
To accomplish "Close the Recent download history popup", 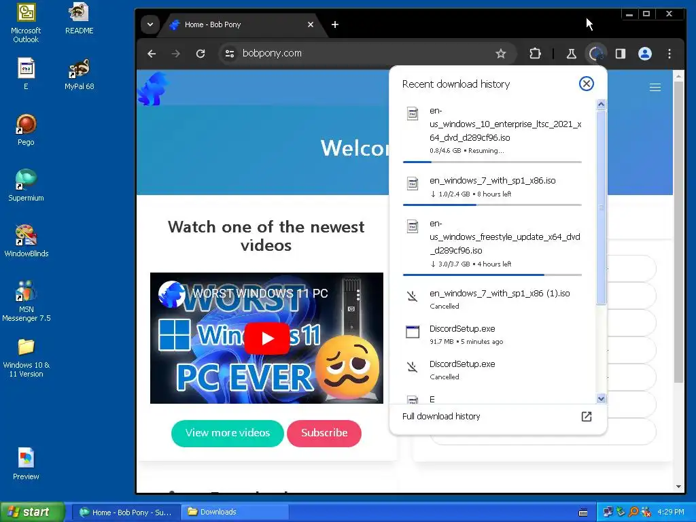I will coord(587,84).
